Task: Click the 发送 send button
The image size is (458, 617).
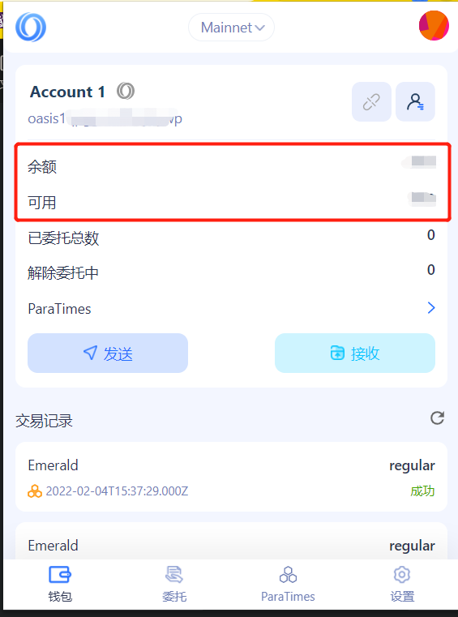Action: (x=108, y=353)
